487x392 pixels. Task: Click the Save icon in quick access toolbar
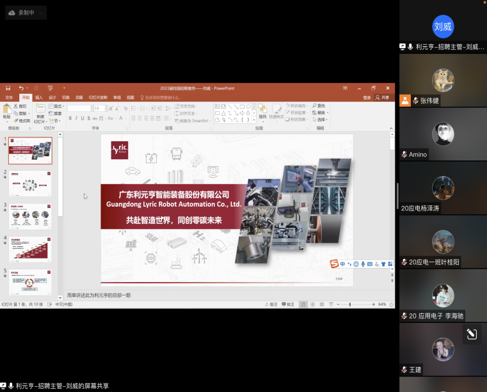[7, 88]
